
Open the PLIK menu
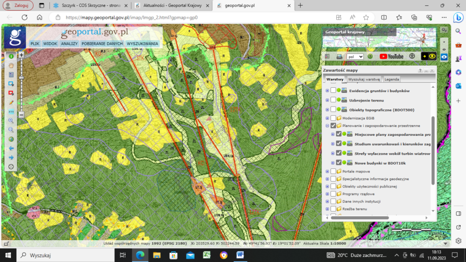click(35, 44)
